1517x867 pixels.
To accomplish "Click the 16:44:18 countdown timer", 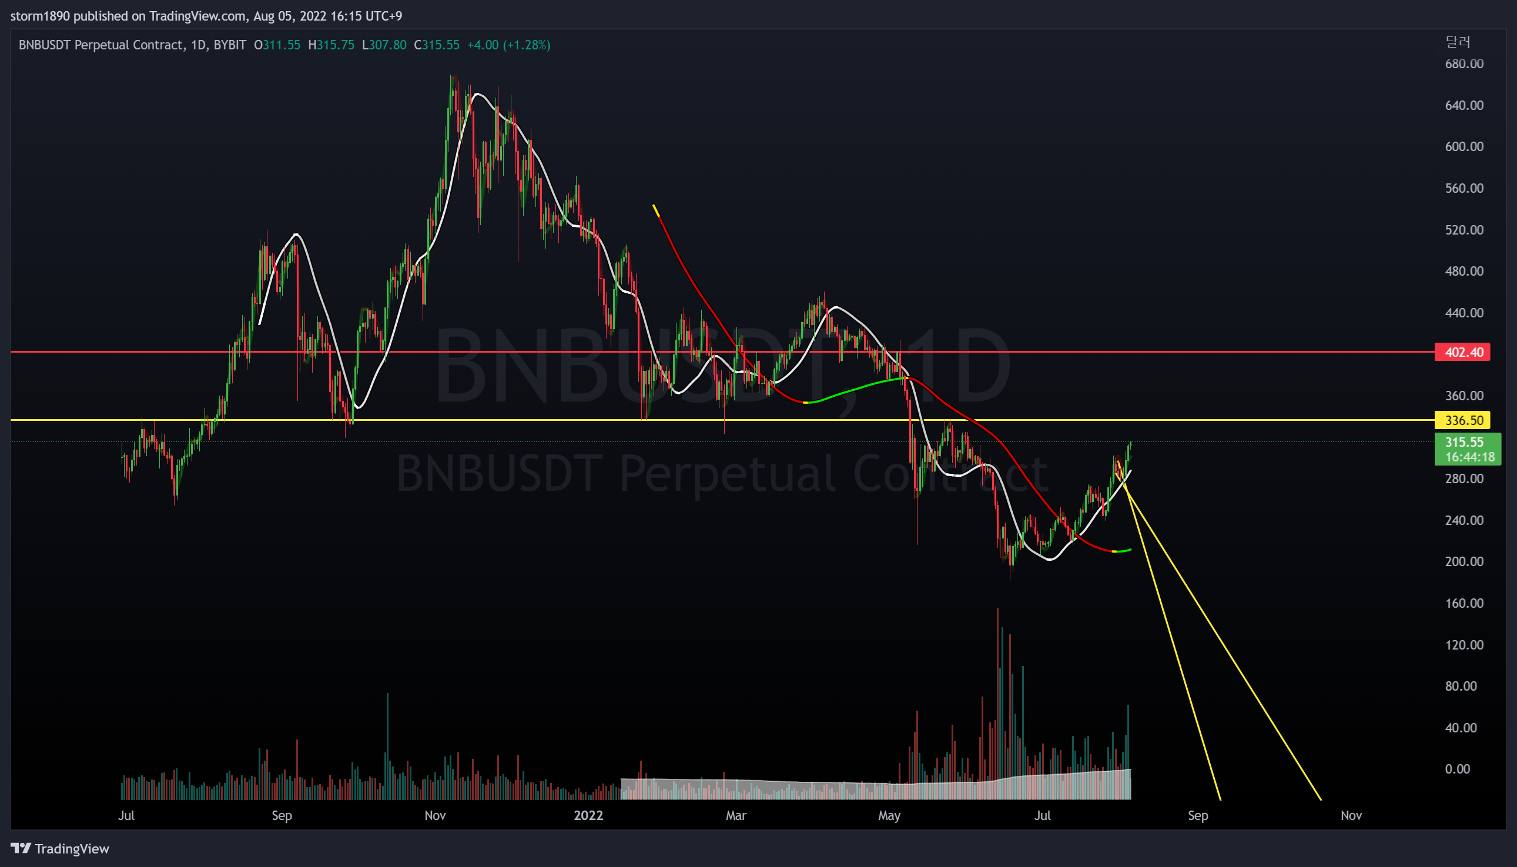I will point(1470,457).
